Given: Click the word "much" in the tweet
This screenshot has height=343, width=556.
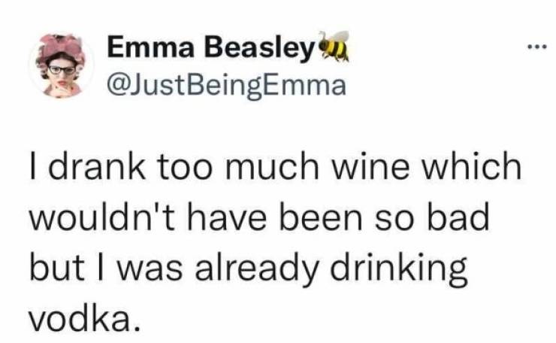Looking at the screenshot, I should 273,167.
